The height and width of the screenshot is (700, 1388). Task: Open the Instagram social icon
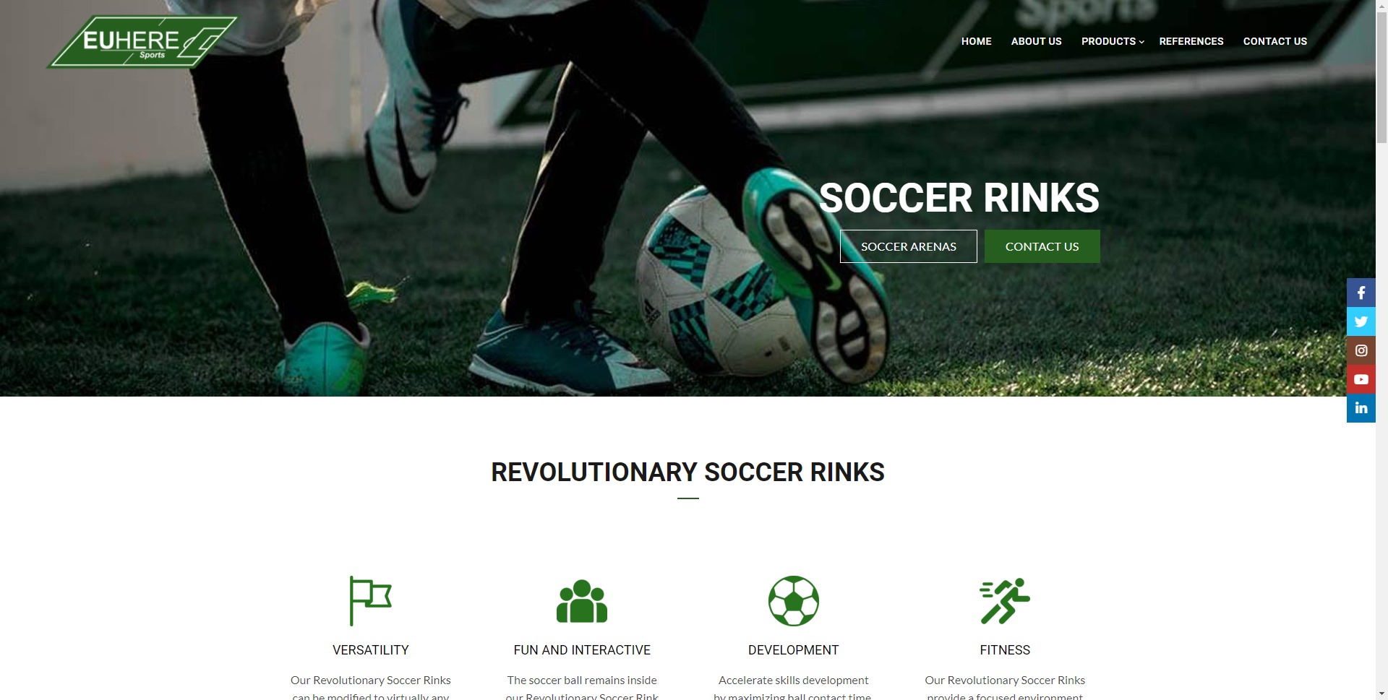pos(1361,350)
